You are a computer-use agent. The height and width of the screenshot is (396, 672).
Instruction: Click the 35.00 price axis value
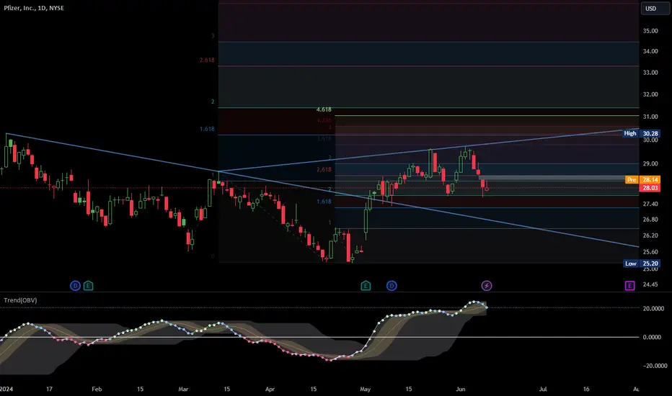click(650, 31)
